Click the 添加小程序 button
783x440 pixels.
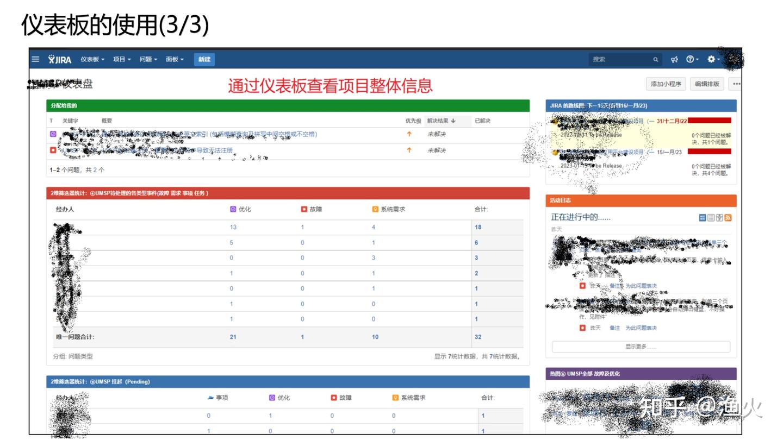point(666,84)
